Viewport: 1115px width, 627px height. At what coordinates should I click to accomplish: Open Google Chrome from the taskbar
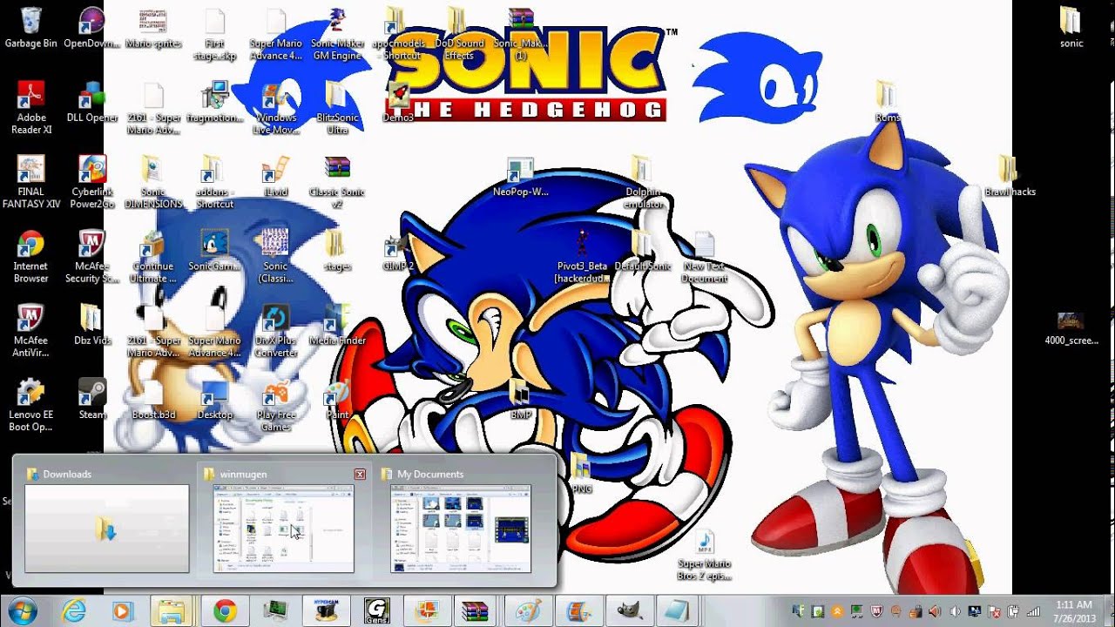(x=225, y=611)
